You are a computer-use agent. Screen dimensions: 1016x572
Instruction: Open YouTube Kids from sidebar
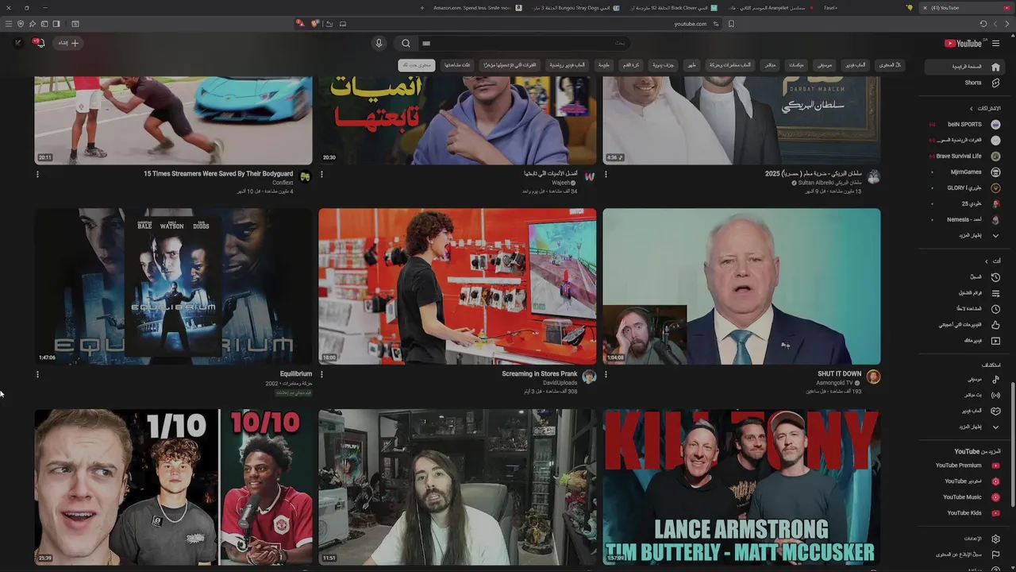pyautogui.click(x=964, y=513)
